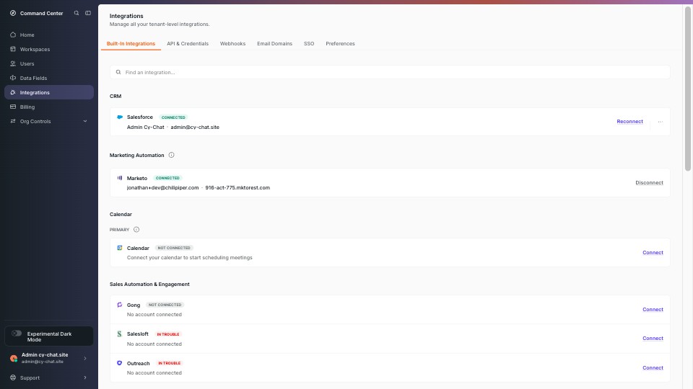The image size is (693, 389).
Task: Click Marketo CONNECTED status badge
Action: [x=167, y=178]
